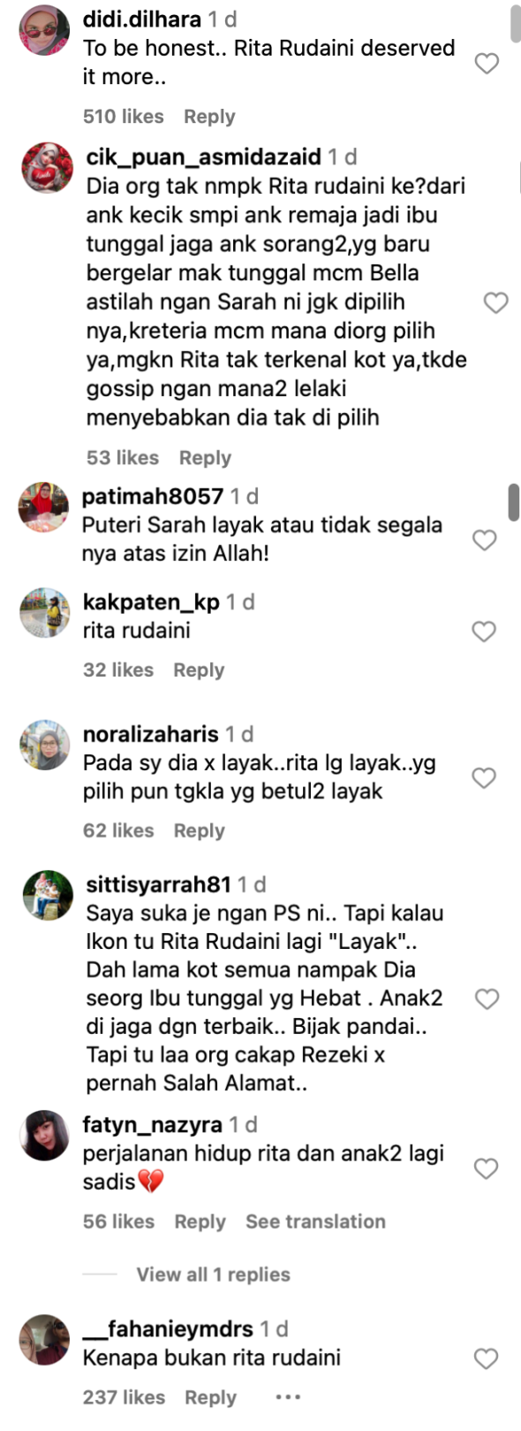Click 'See translation' under fatyn_nazyra's comment
Viewport: 521px width, 1431px height.
315,1221
